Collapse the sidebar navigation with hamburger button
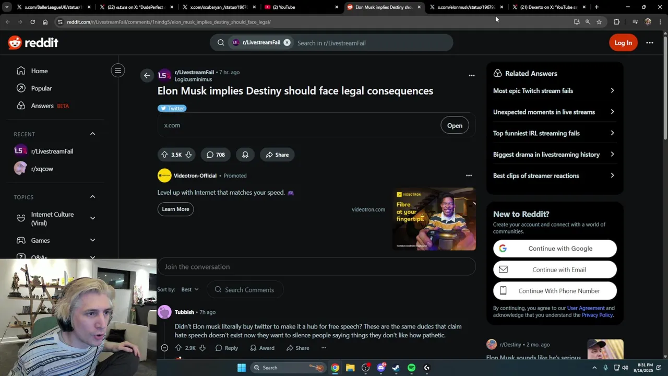Viewport: 668px width, 376px height. point(118,70)
